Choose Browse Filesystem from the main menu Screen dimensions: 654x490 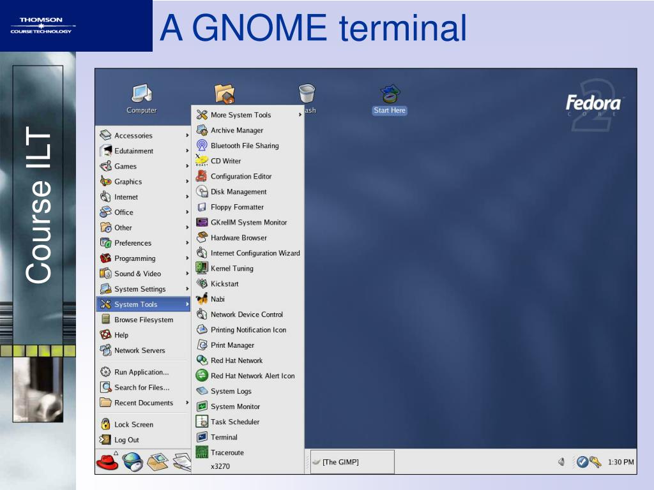[144, 320]
